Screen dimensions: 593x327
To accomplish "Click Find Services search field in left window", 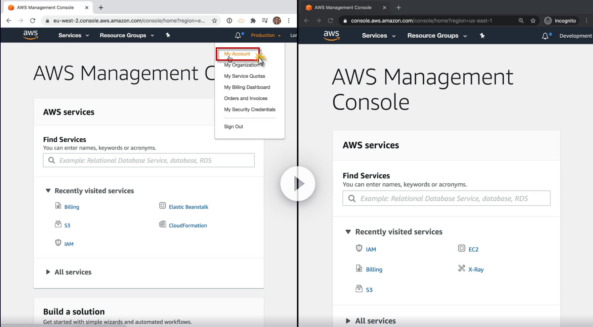I will click(149, 160).
